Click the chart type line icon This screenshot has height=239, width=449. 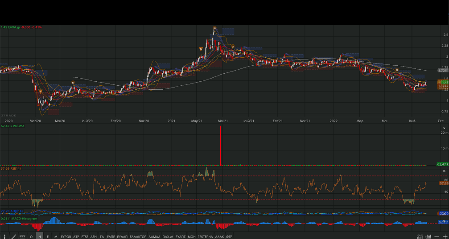[420, 236]
